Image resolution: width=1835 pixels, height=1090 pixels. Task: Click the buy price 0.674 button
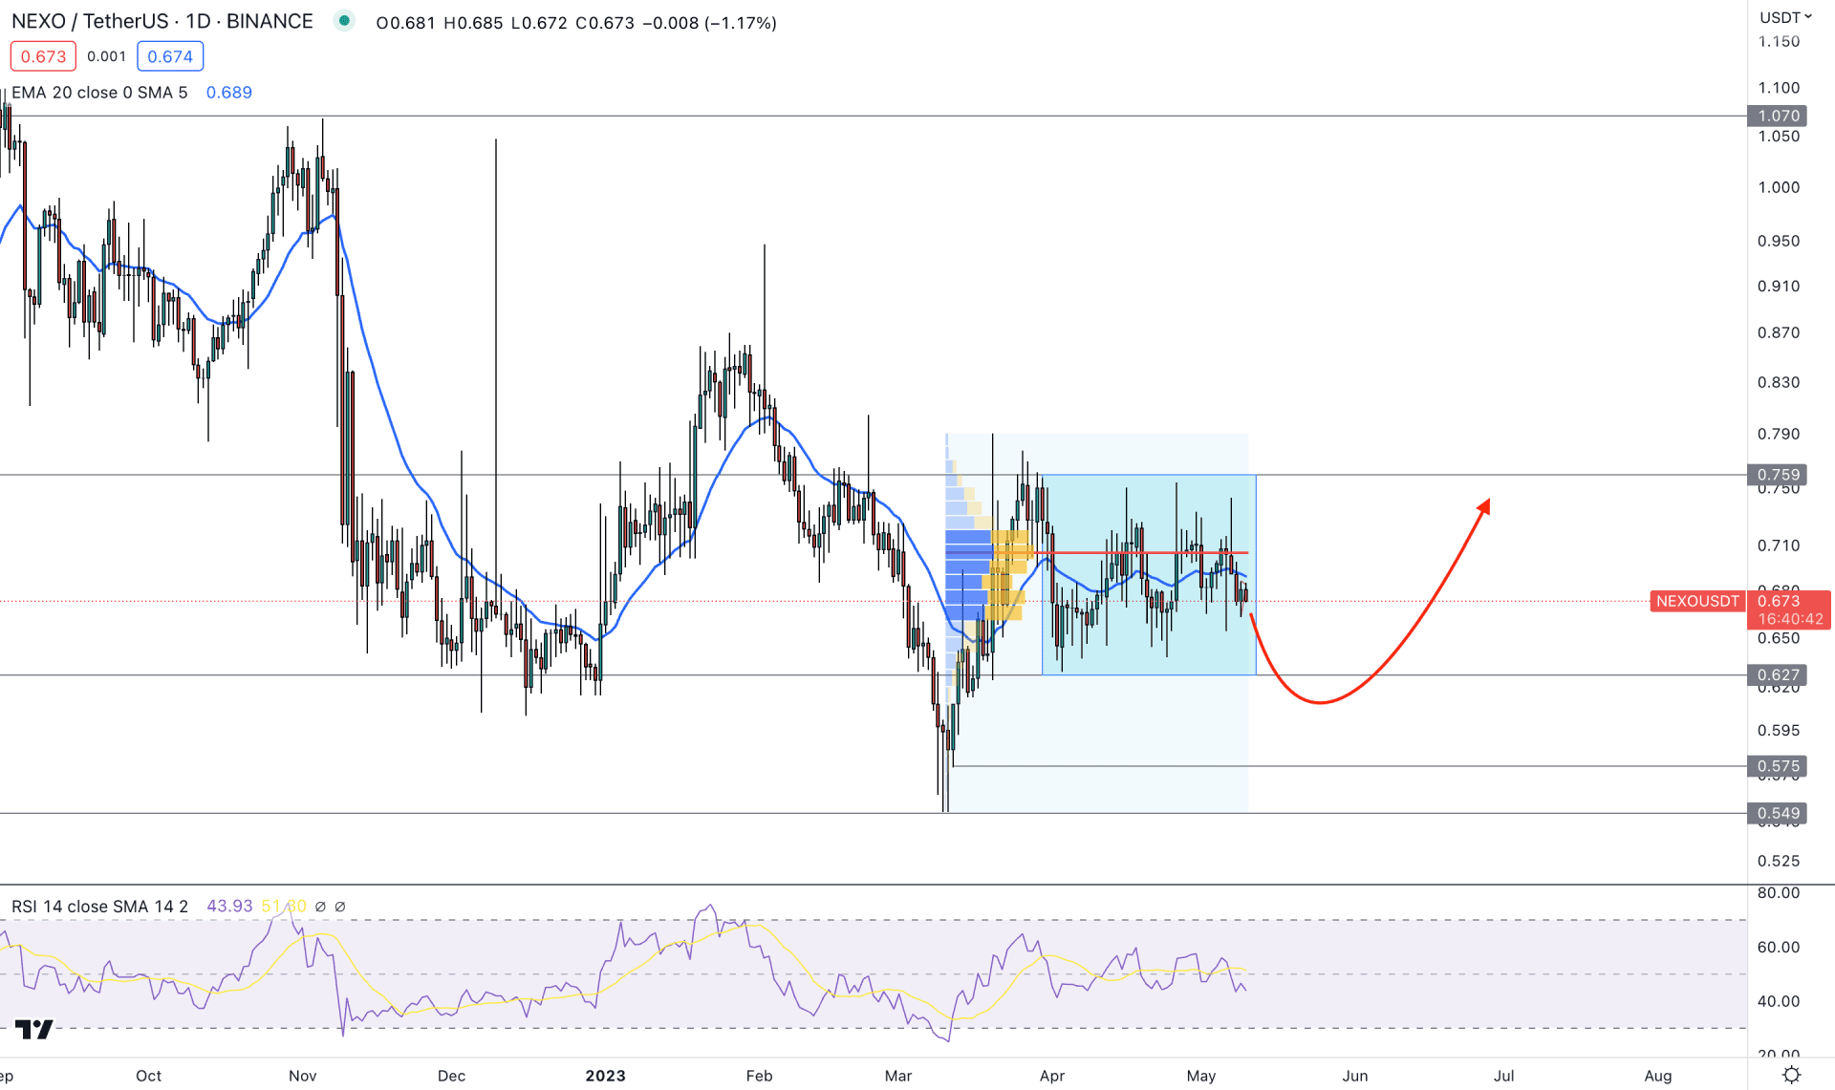click(170, 56)
